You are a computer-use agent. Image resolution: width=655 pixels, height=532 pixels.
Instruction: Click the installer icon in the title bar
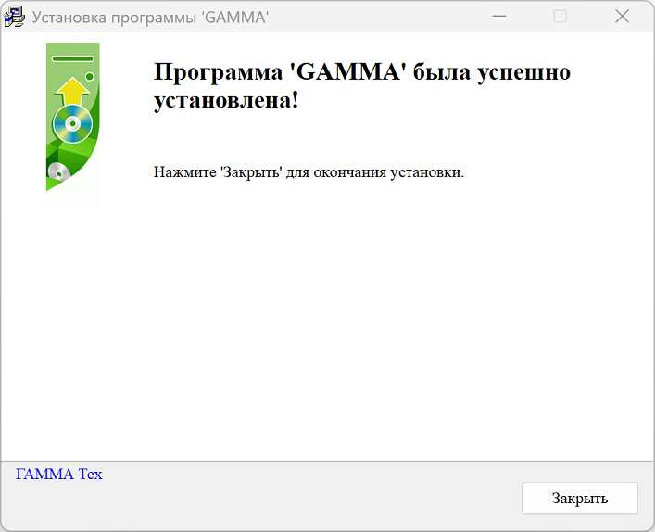pos(15,17)
